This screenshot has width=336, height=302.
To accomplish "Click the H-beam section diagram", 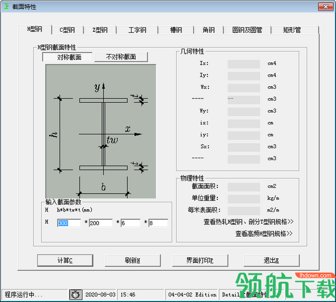I will coord(101,131).
